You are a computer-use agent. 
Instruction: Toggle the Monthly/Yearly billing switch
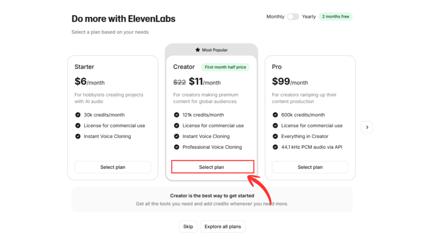(293, 16)
